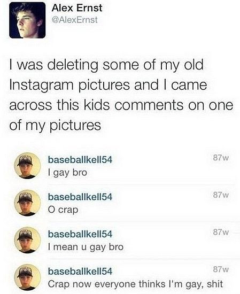Click the 87w timestamp on the "O crap" comment
The height and width of the screenshot is (294, 240).
(x=221, y=195)
